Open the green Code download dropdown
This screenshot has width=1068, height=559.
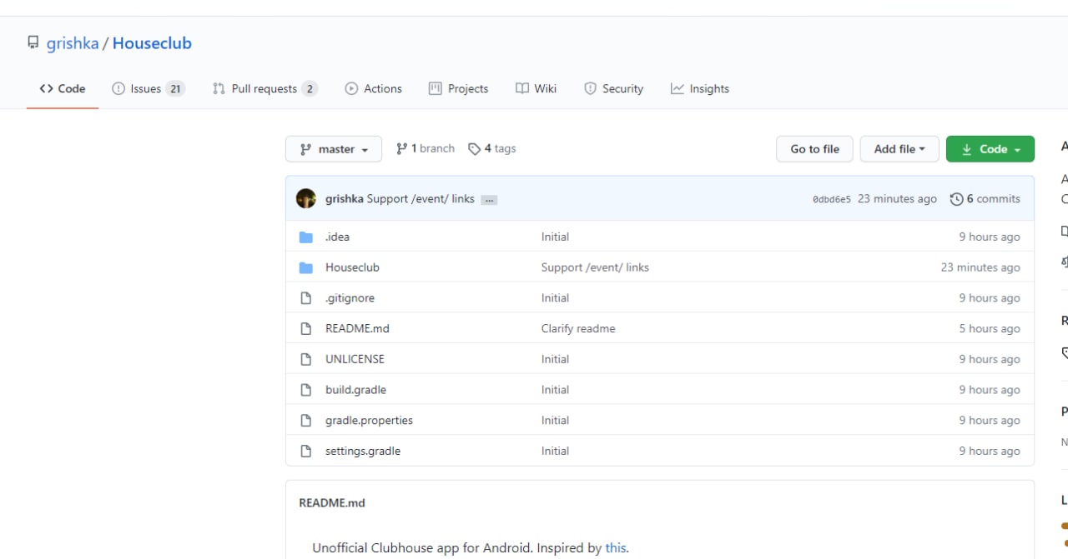point(990,149)
